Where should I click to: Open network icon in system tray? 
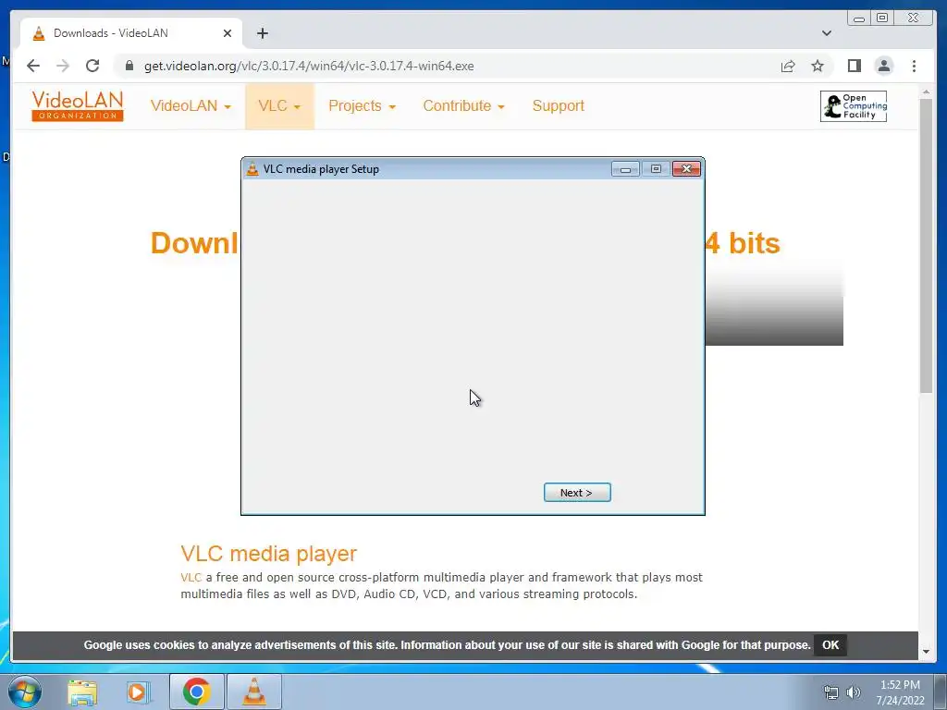coord(831,692)
